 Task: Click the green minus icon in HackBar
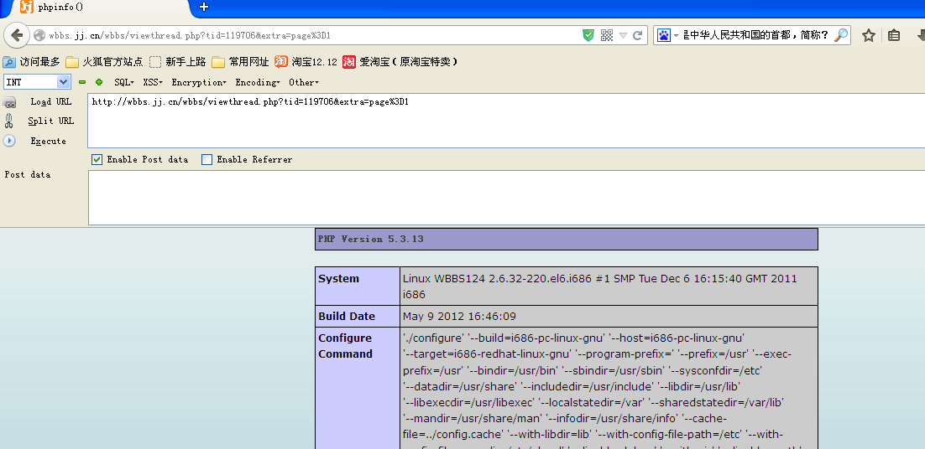(x=82, y=82)
